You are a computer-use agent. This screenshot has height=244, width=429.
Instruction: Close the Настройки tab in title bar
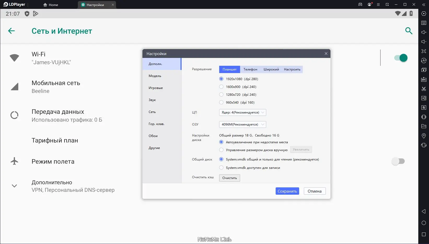(113, 5)
